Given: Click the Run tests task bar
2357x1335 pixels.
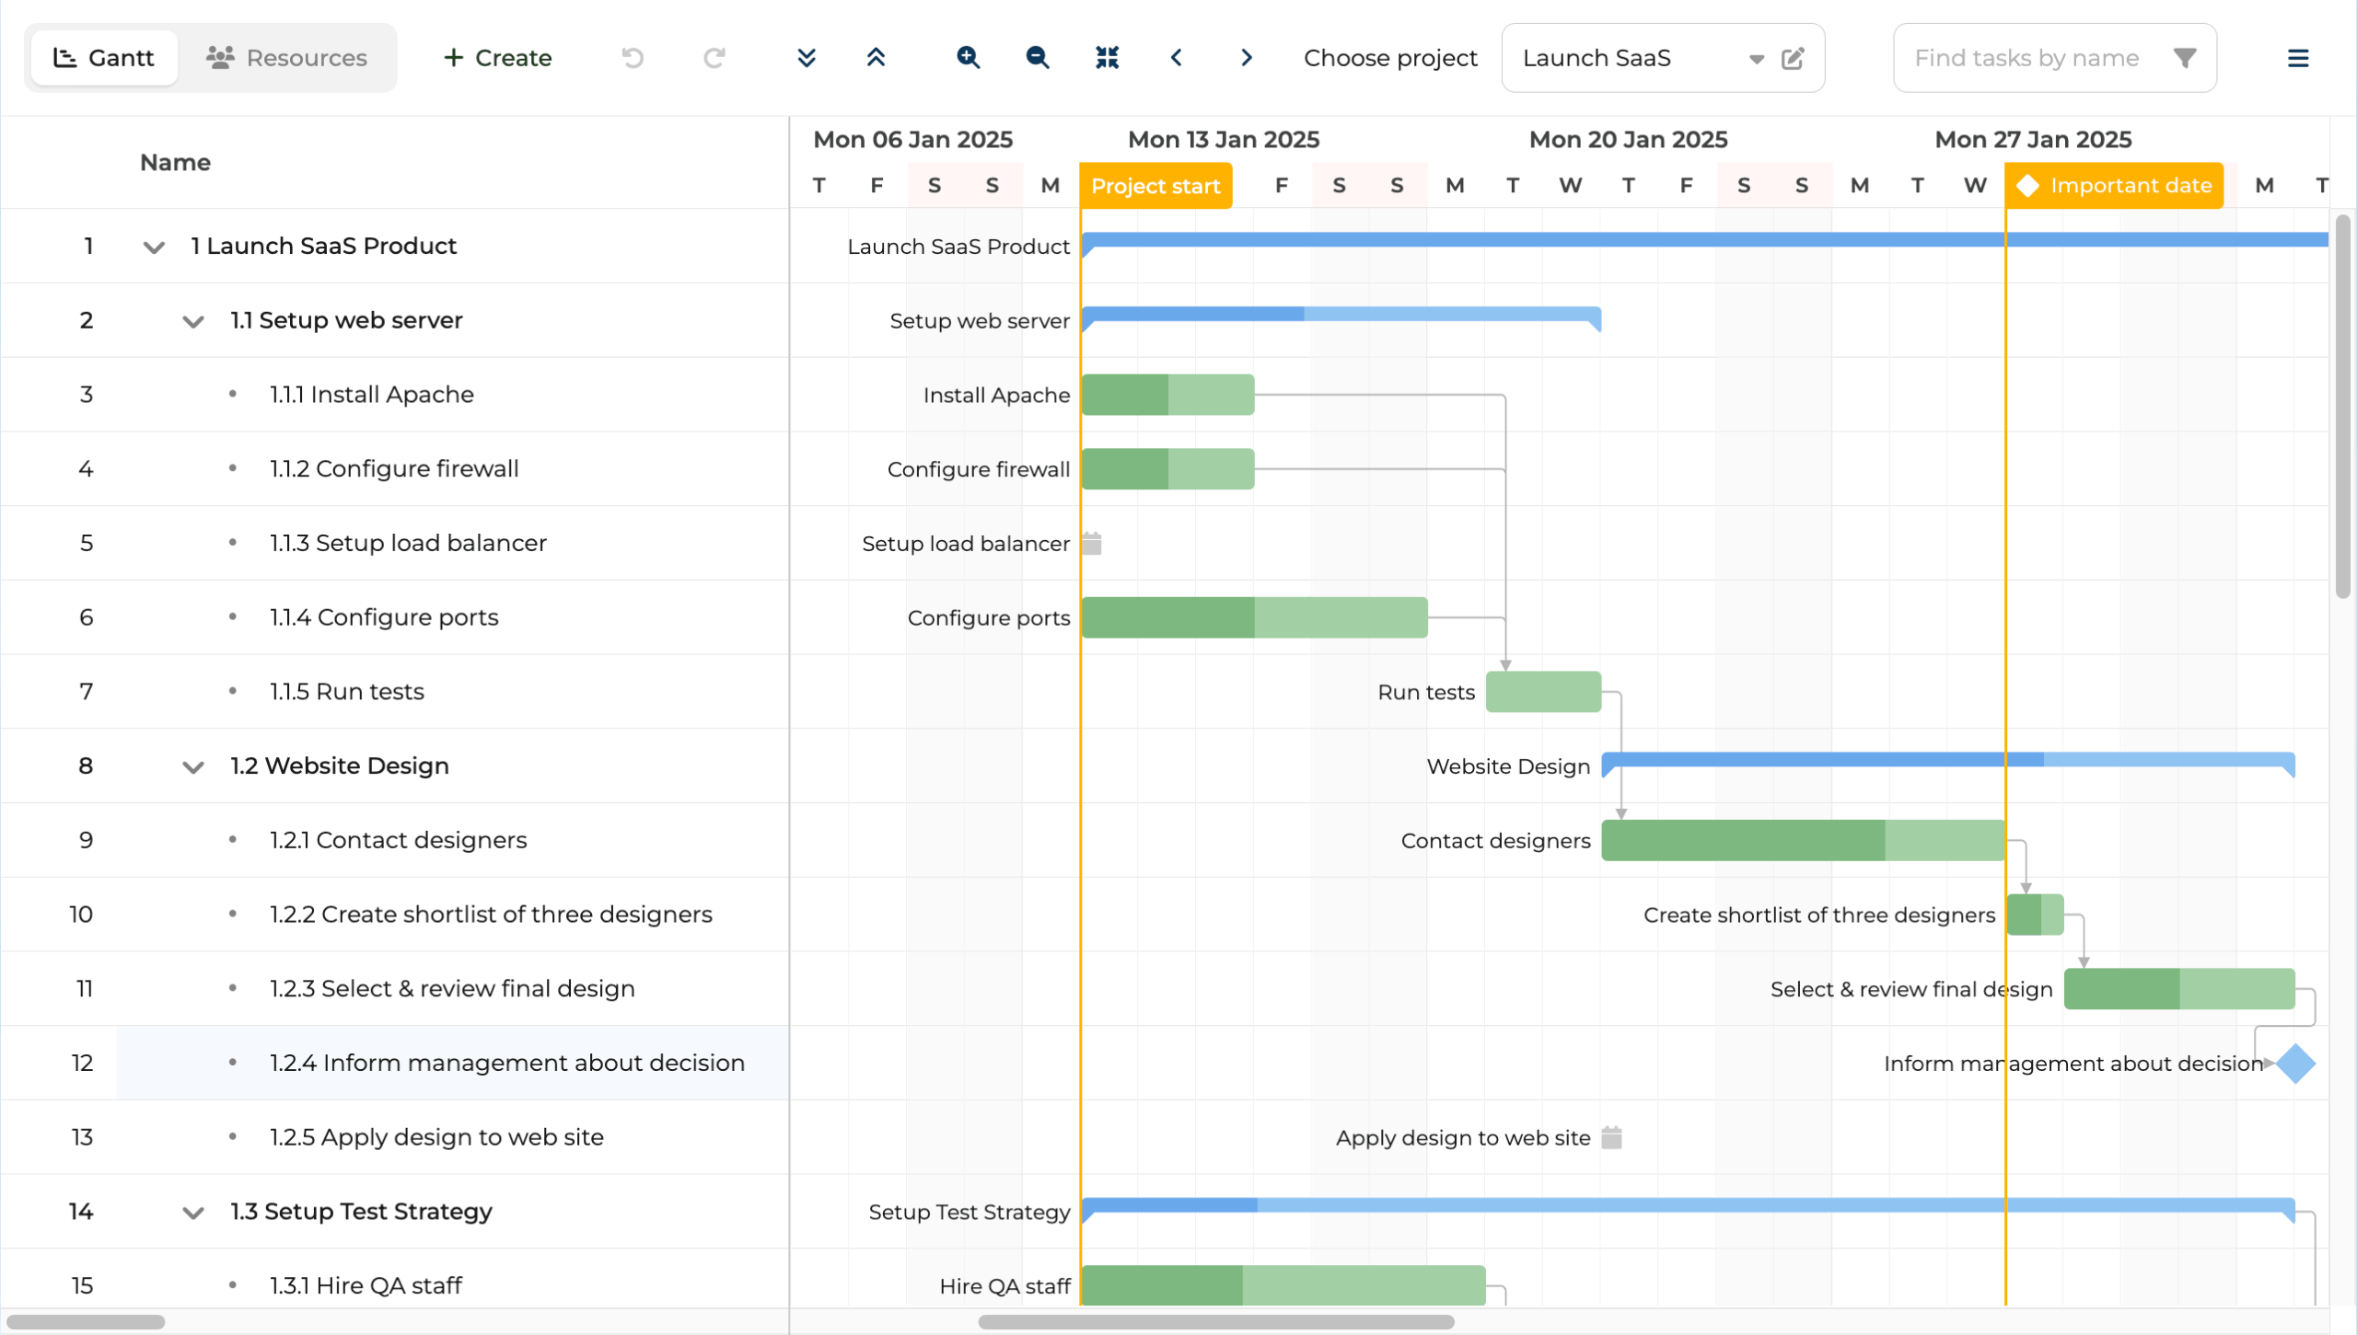Looking at the screenshot, I should [1543, 692].
